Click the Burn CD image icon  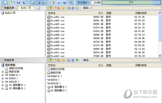39,2
